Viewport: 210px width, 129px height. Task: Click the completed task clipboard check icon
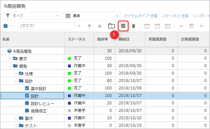[123, 26]
